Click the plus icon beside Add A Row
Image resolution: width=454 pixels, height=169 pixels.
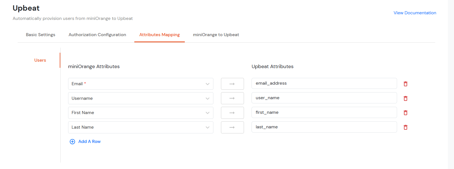72,142
